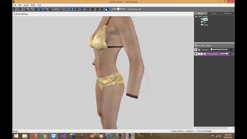Adjust the Field of View slider

(119, 9)
